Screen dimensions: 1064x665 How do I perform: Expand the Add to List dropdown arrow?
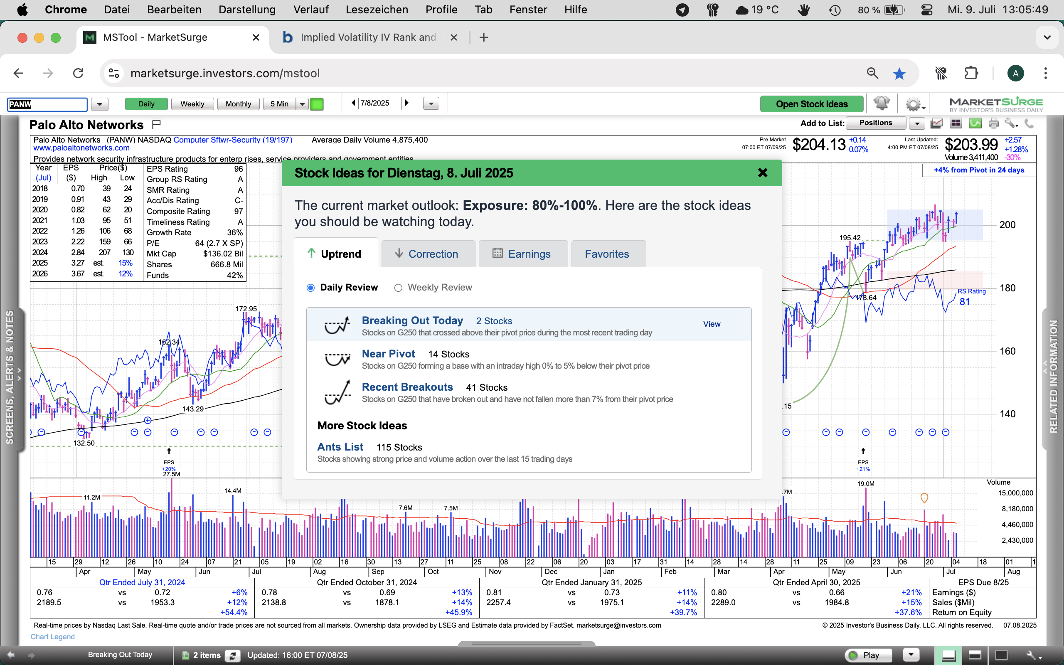point(917,123)
